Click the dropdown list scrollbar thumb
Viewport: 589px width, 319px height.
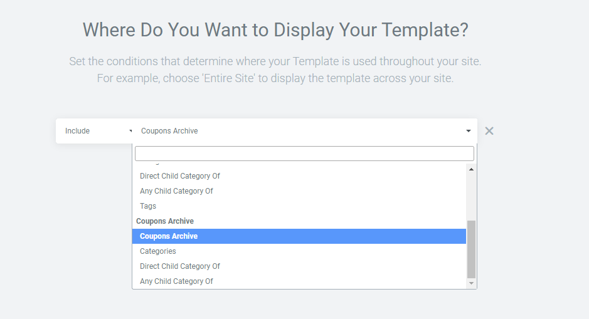click(471, 249)
